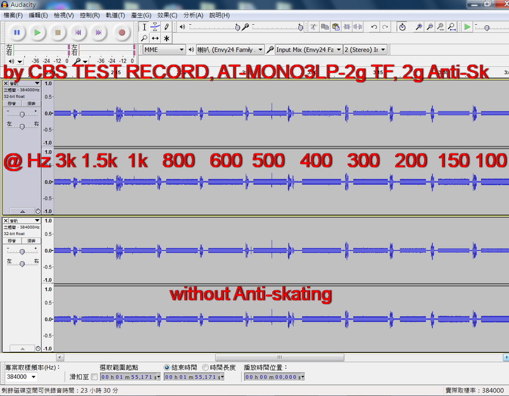Click the Undo arrow icon
509x396 pixels.
click(x=374, y=27)
